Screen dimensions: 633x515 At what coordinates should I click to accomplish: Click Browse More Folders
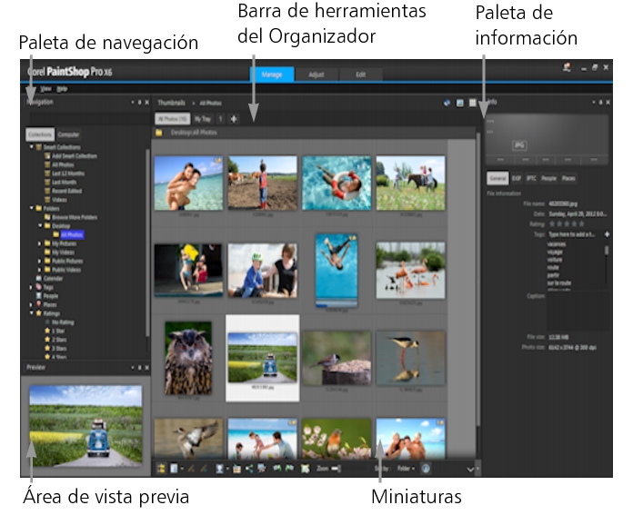point(75,218)
